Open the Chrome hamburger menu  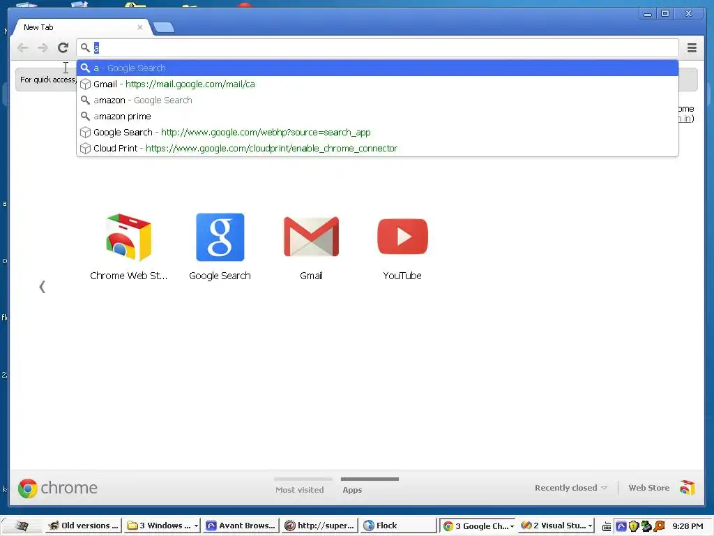tap(692, 47)
